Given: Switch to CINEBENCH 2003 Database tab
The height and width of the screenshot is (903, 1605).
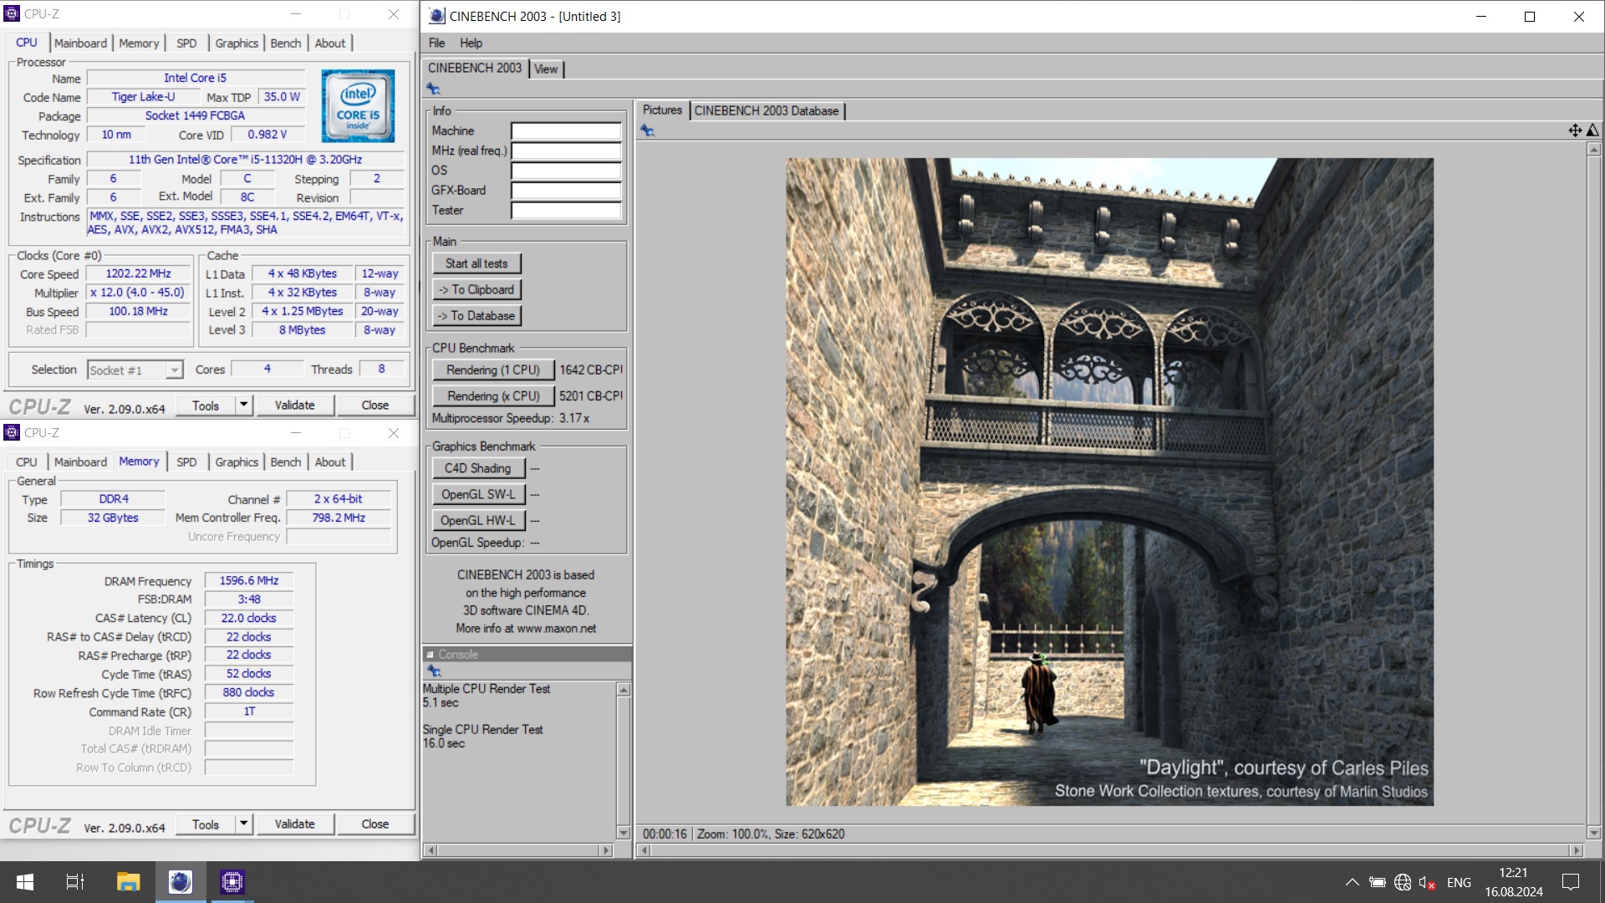Looking at the screenshot, I should coord(766,110).
